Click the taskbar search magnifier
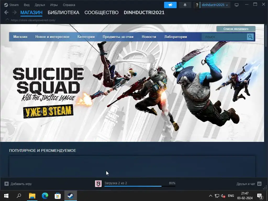This screenshot has height=201, width=268. [x=19, y=196]
